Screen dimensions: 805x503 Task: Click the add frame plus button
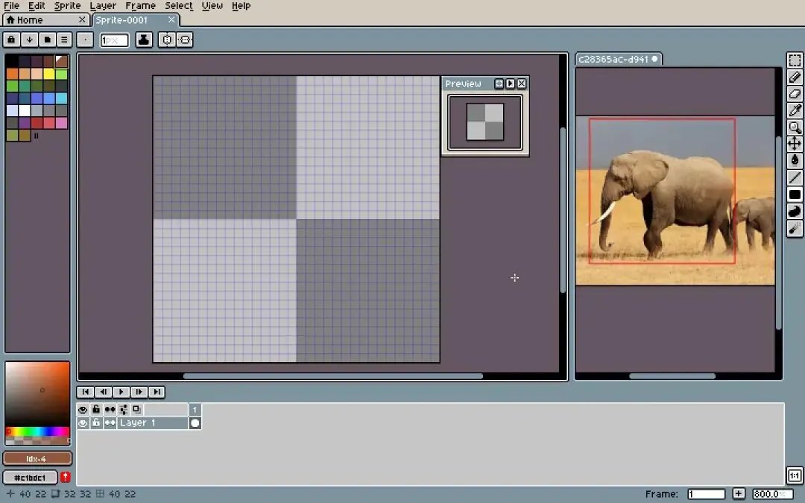pyautogui.click(x=738, y=494)
